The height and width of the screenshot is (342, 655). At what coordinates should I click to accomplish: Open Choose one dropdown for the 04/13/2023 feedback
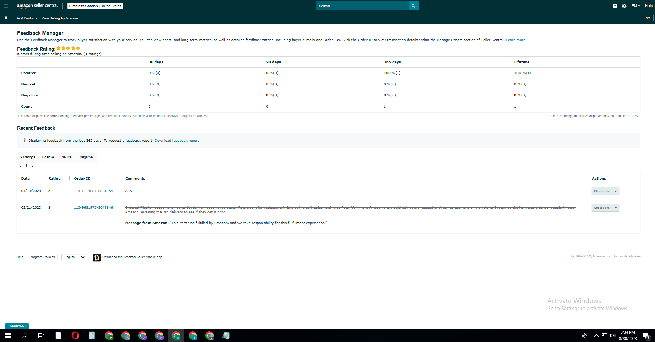[605, 191]
